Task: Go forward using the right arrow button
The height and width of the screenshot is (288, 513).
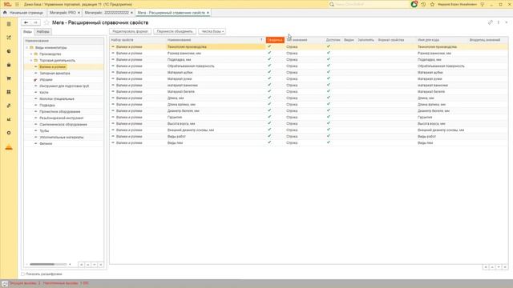Action: click(35, 22)
